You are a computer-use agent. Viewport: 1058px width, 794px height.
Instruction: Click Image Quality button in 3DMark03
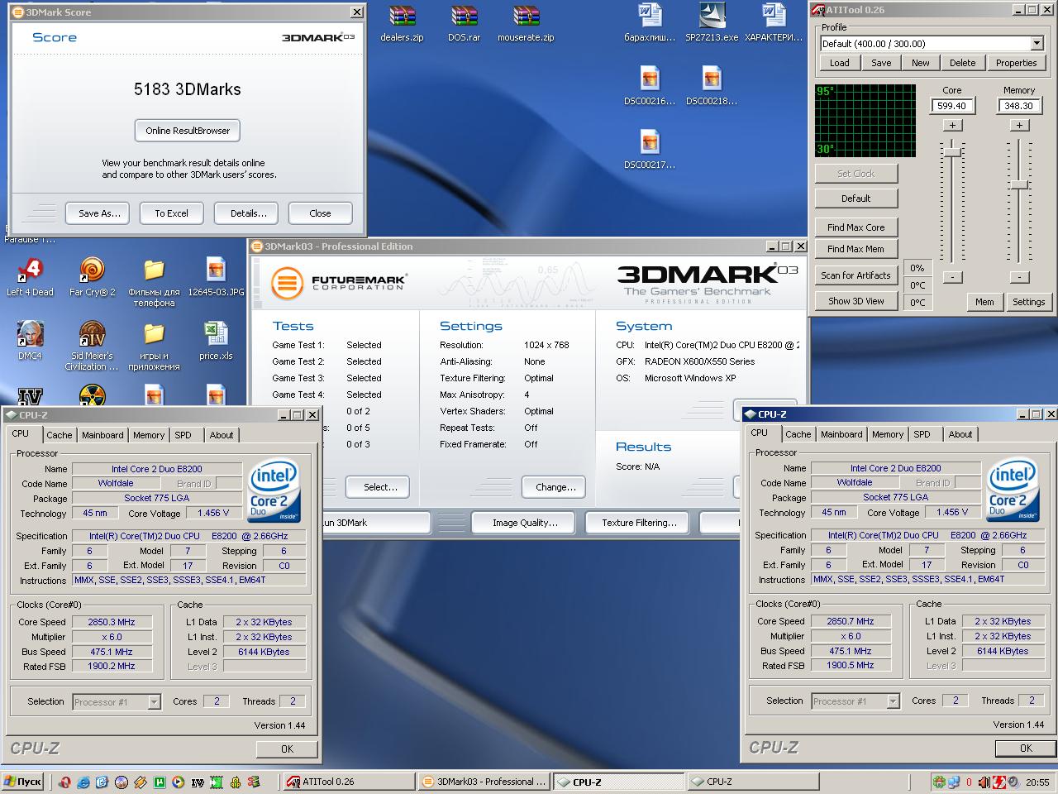tap(525, 523)
